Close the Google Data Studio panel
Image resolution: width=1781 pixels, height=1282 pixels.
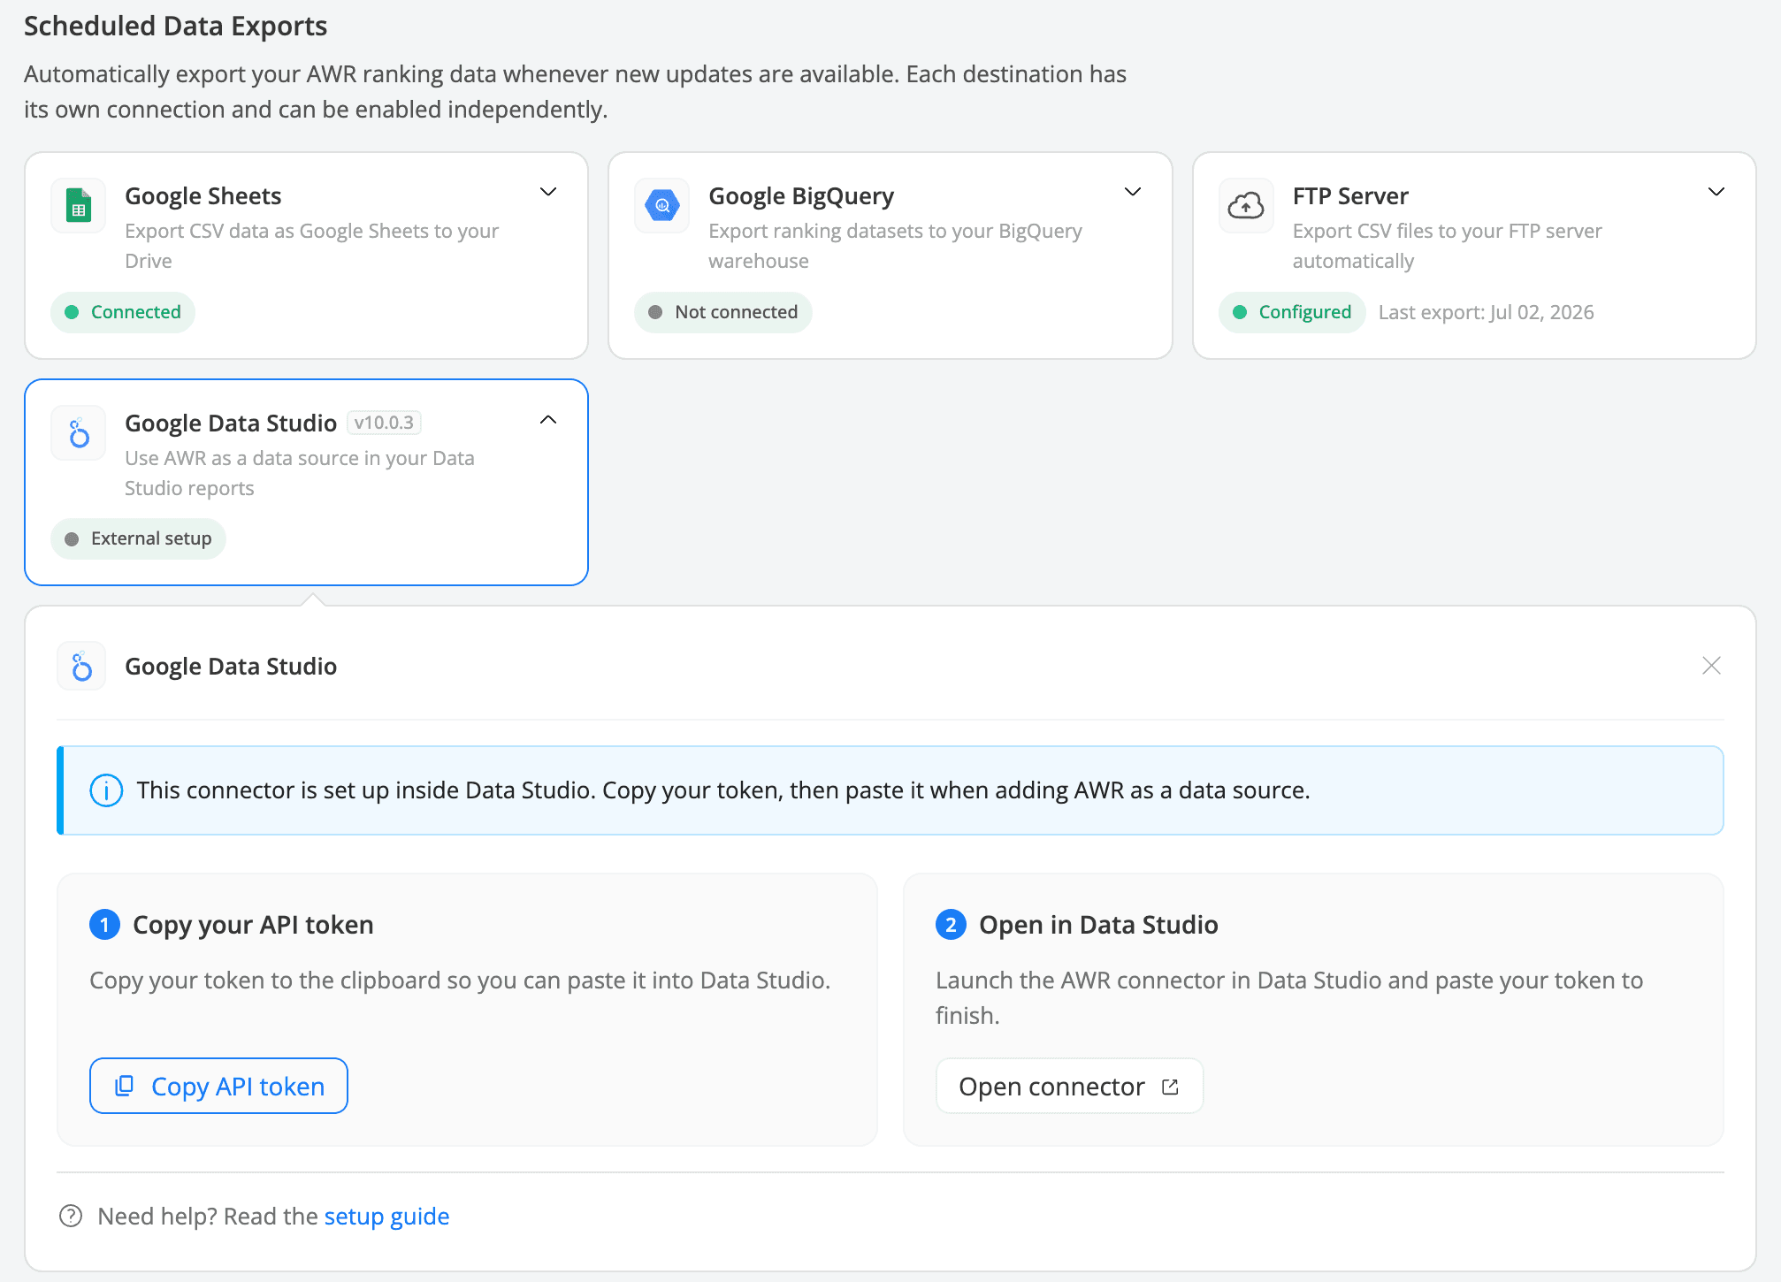click(1712, 666)
